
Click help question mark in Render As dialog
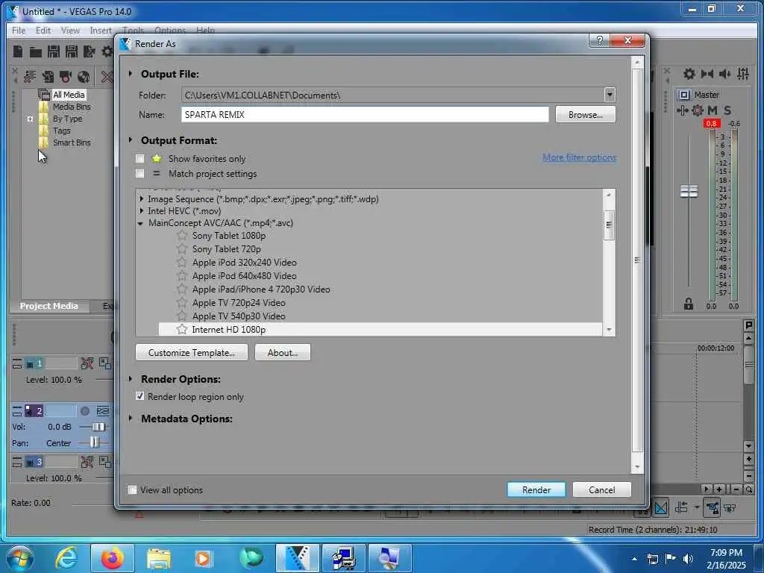click(599, 40)
